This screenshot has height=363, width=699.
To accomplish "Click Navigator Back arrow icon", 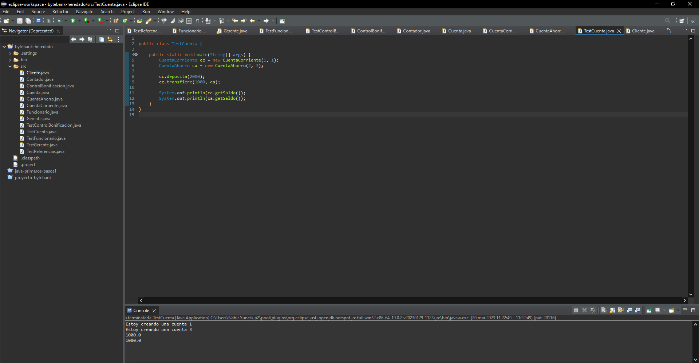I will click(x=74, y=39).
